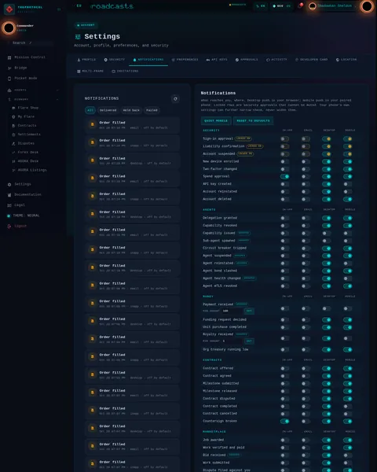The height and width of the screenshot is (472, 377).
Task: Open the Multi-Frame tab
Action: click(90, 72)
